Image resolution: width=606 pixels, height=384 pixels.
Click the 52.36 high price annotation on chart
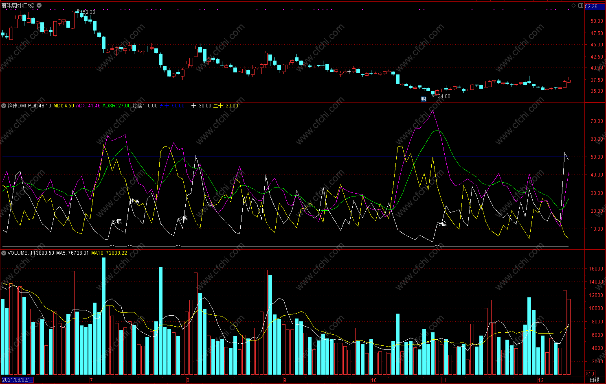click(88, 12)
